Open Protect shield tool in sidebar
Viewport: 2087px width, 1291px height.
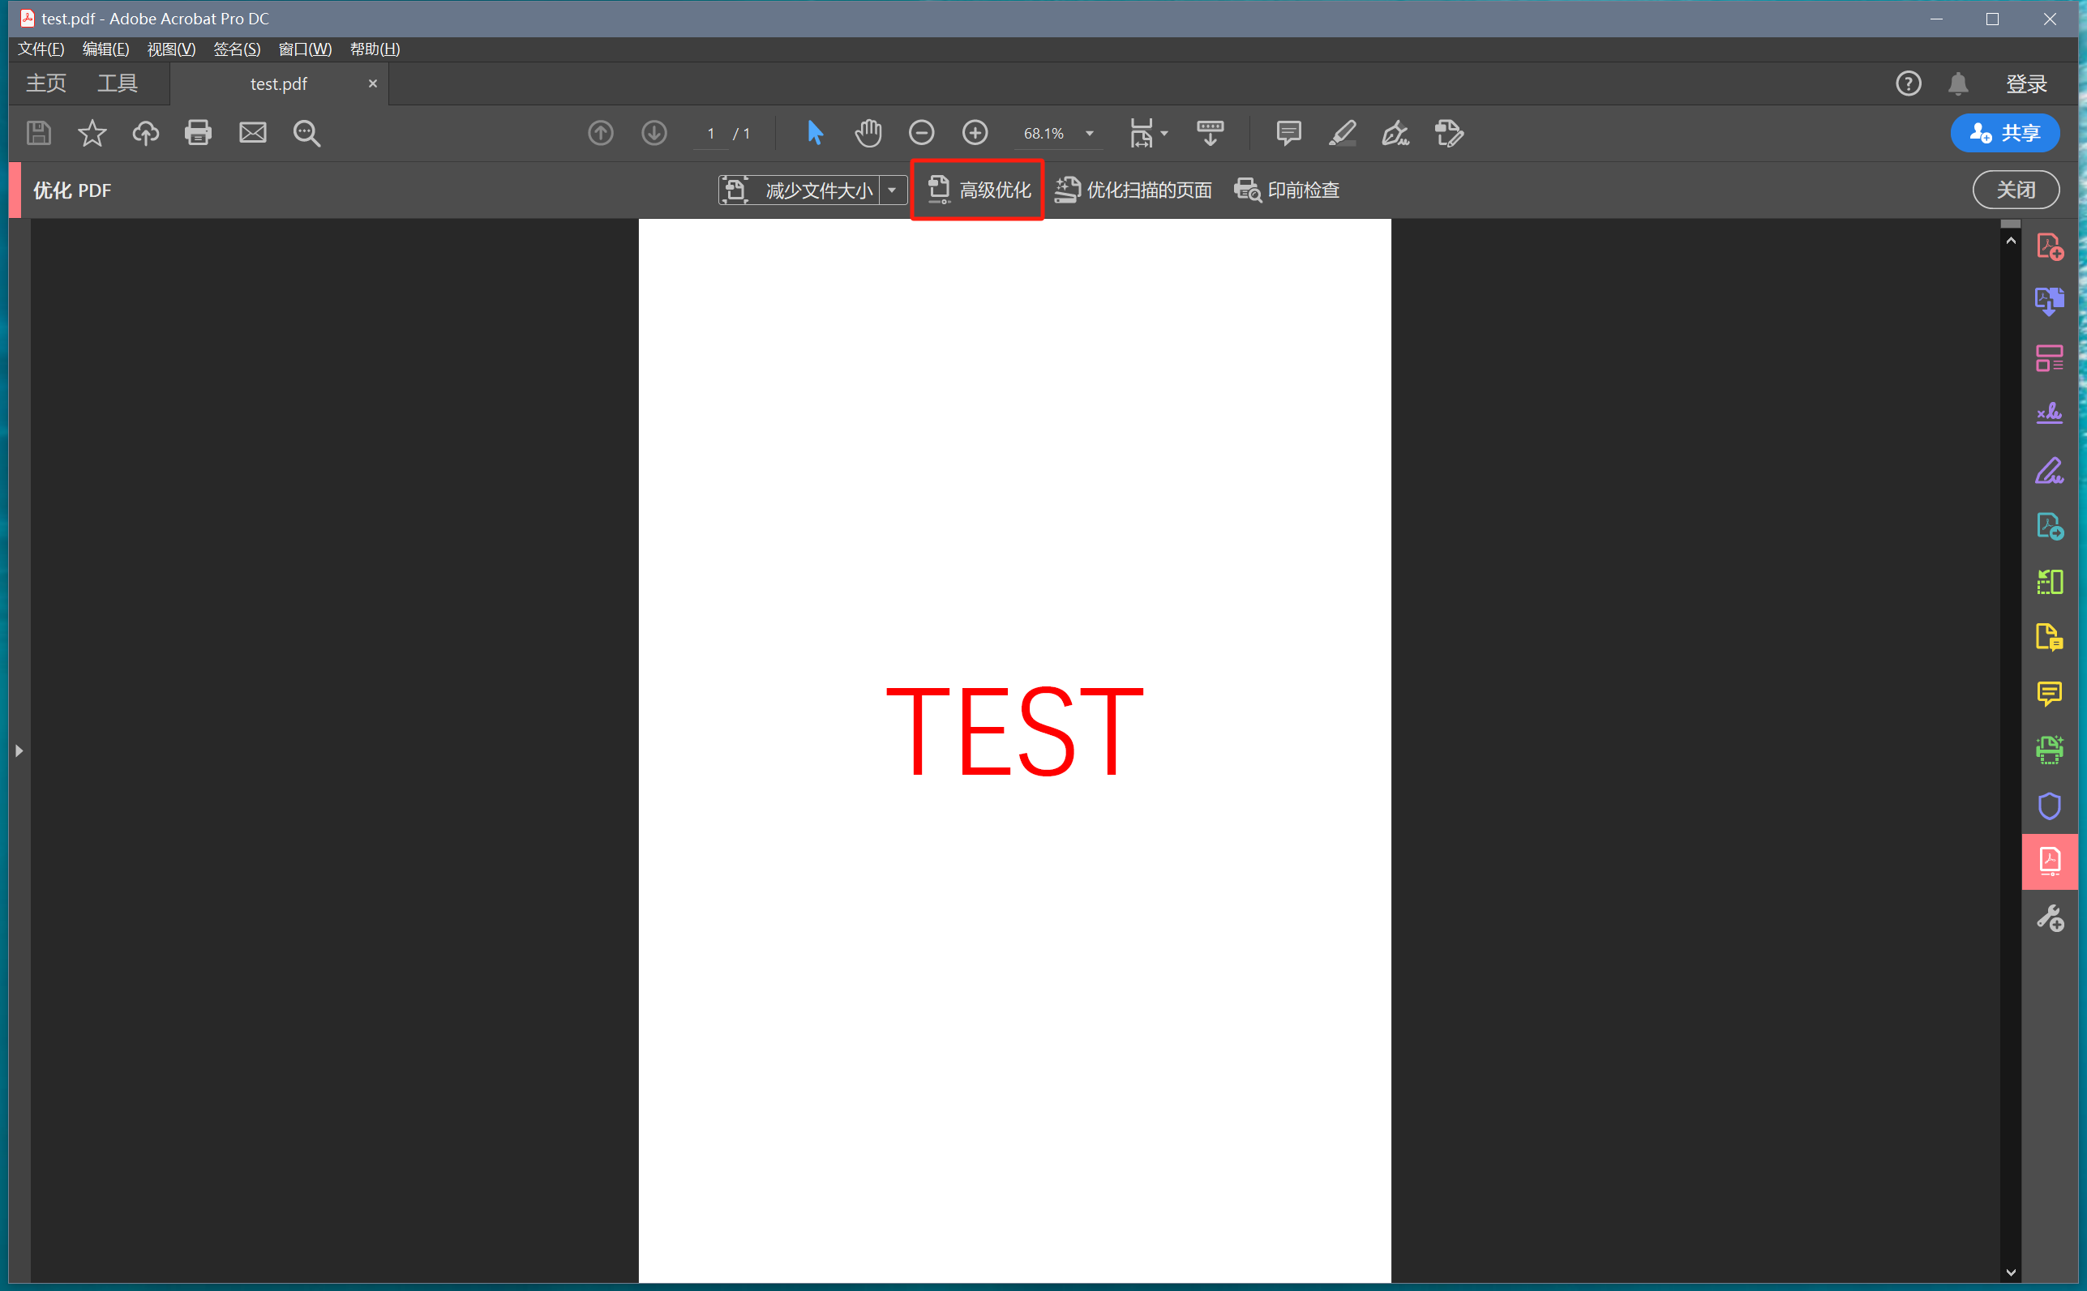[2049, 806]
